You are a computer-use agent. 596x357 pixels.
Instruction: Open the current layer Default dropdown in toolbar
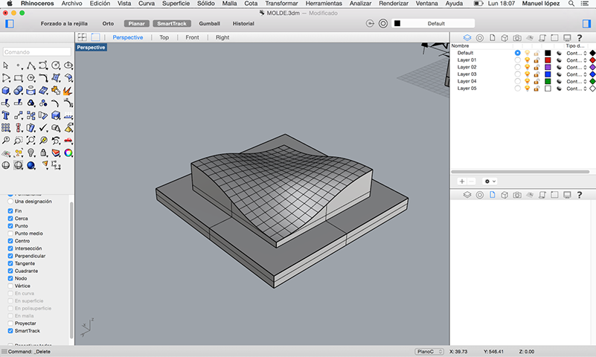[x=433, y=24]
